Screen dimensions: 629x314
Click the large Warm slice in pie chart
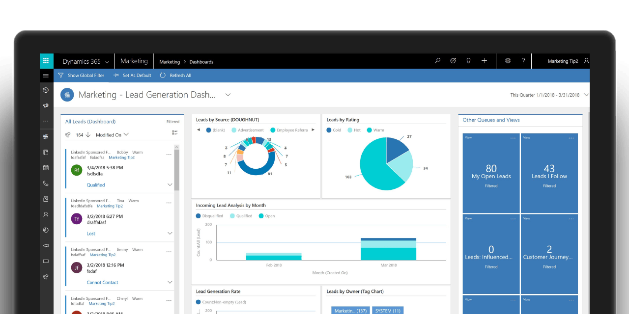coord(378,169)
